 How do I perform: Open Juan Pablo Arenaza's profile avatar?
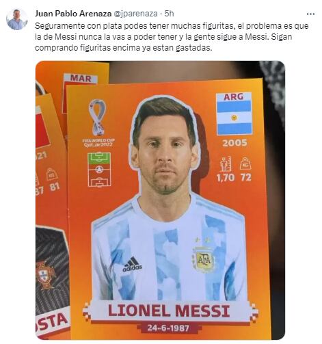(17, 20)
